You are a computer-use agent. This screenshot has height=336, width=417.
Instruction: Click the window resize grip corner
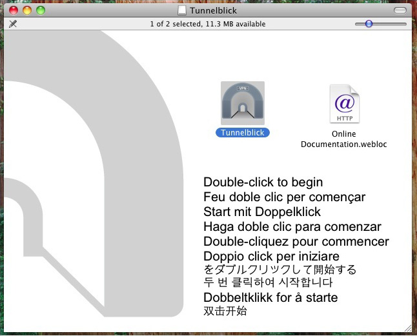408,328
